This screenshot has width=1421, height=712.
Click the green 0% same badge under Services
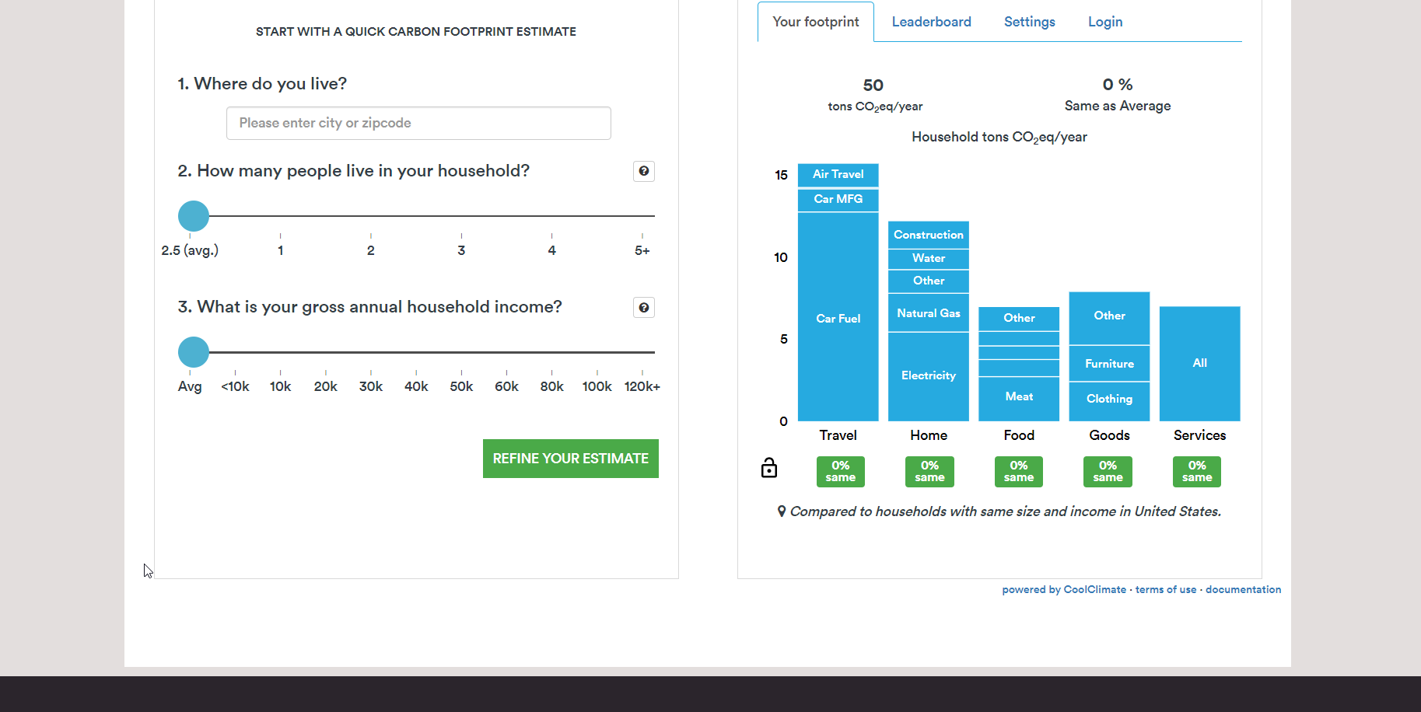pyautogui.click(x=1196, y=472)
